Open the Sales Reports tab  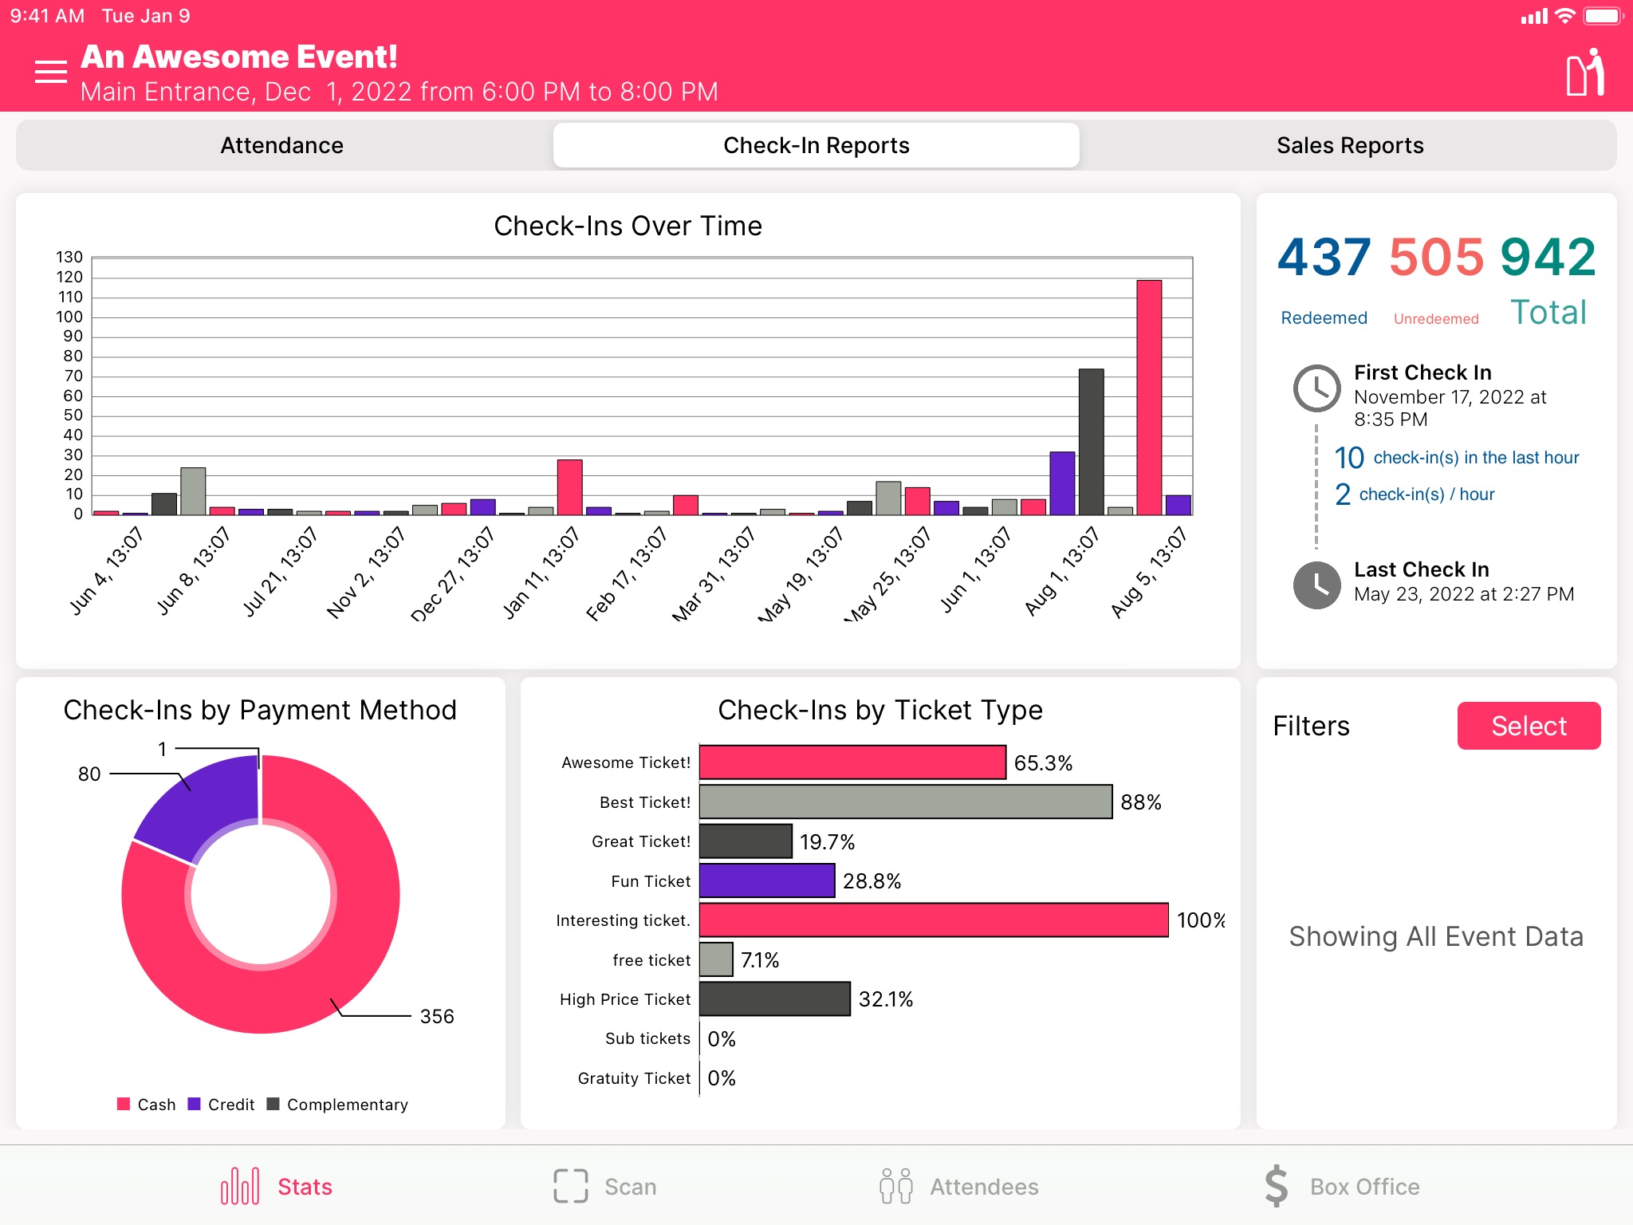click(x=1350, y=145)
